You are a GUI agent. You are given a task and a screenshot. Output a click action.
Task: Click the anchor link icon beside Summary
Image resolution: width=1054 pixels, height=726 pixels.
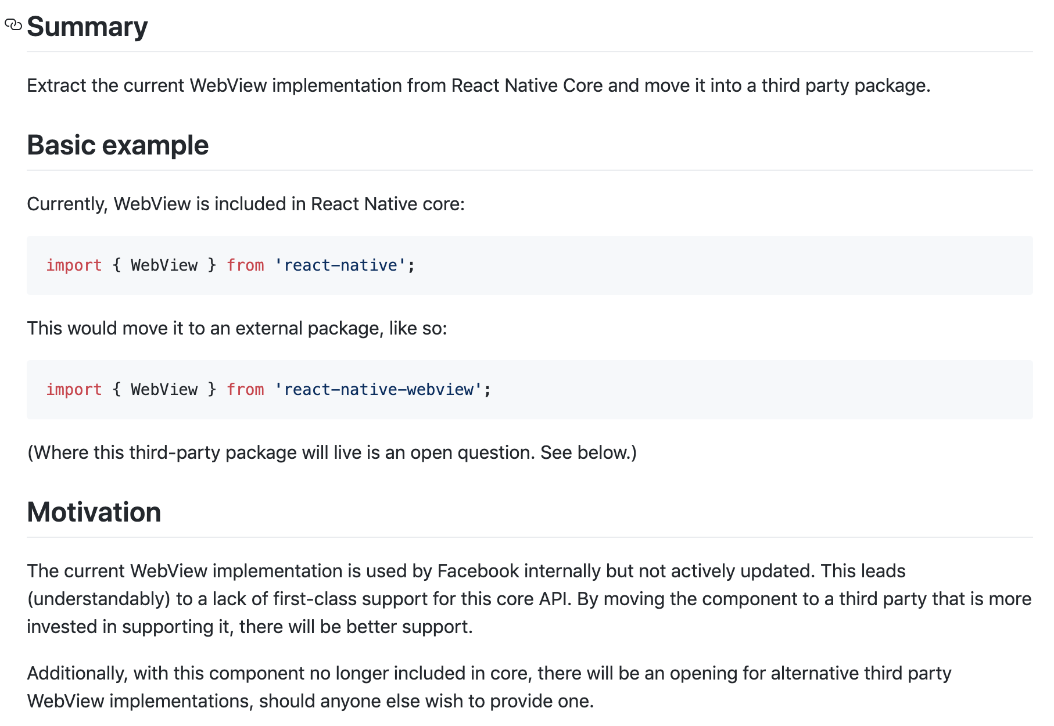pyautogui.click(x=13, y=25)
